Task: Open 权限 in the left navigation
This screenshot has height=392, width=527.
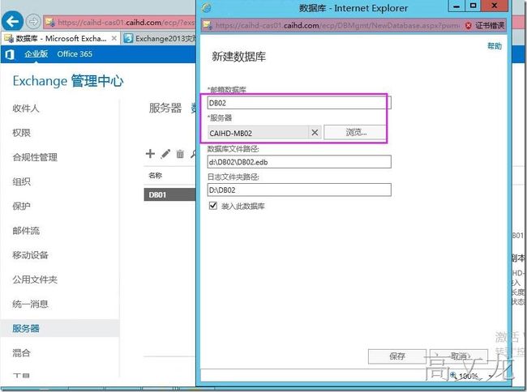Action: (x=21, y=133)
